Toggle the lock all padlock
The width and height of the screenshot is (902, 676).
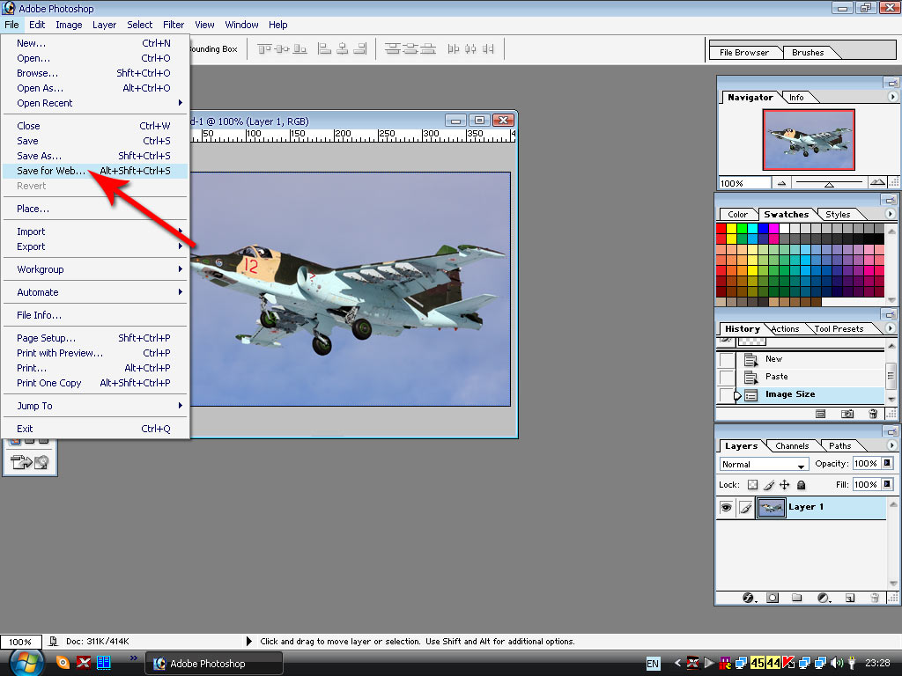pos(801,485)
